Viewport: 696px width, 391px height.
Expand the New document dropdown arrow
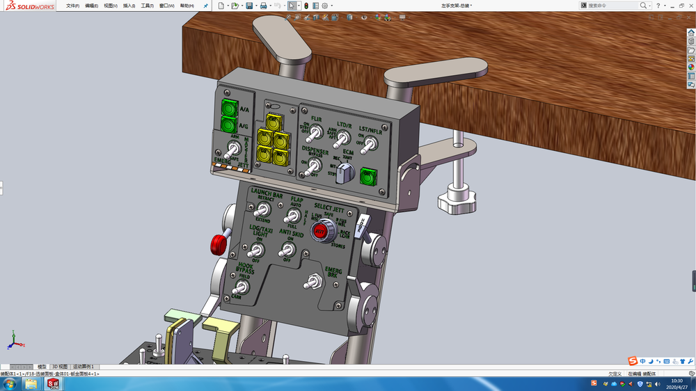click(228, 6)
